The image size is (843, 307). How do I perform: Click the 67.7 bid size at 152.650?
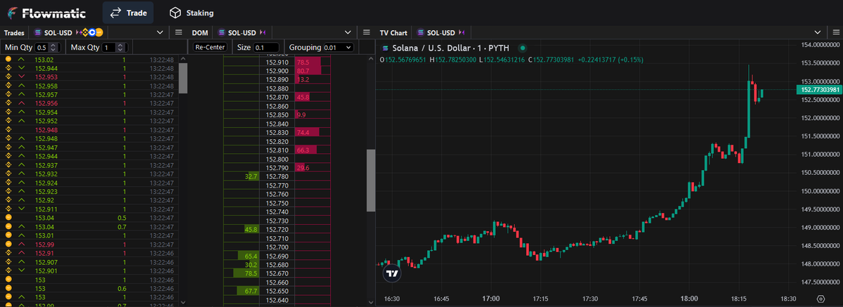point(252,291)
